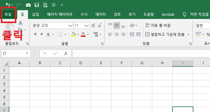Open the 검토 tab
210x112 pixels.
117,14
